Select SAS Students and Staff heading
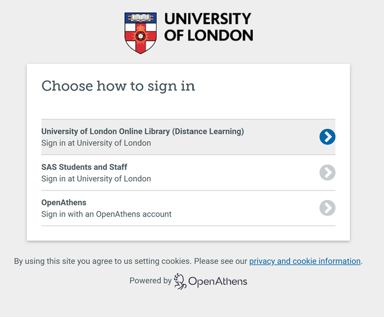The height and width of the screenshot is (317, 384). click(x=84, y=167)
